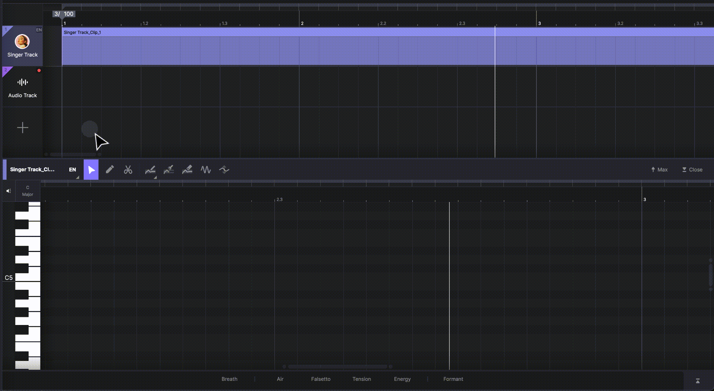The width and height of the screenshot is (714, 391).
Task: Click bar 3 marker in piano roll ruler
Action: (645, 200)
